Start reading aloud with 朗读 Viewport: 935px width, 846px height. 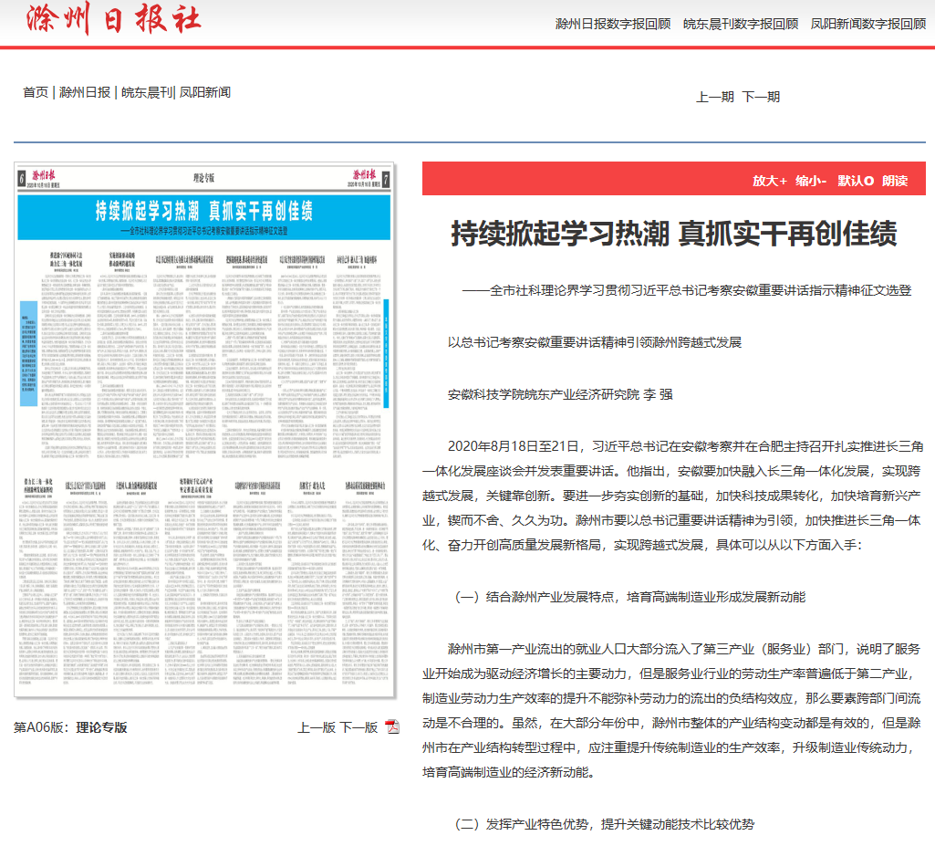(x=895, y=181)
